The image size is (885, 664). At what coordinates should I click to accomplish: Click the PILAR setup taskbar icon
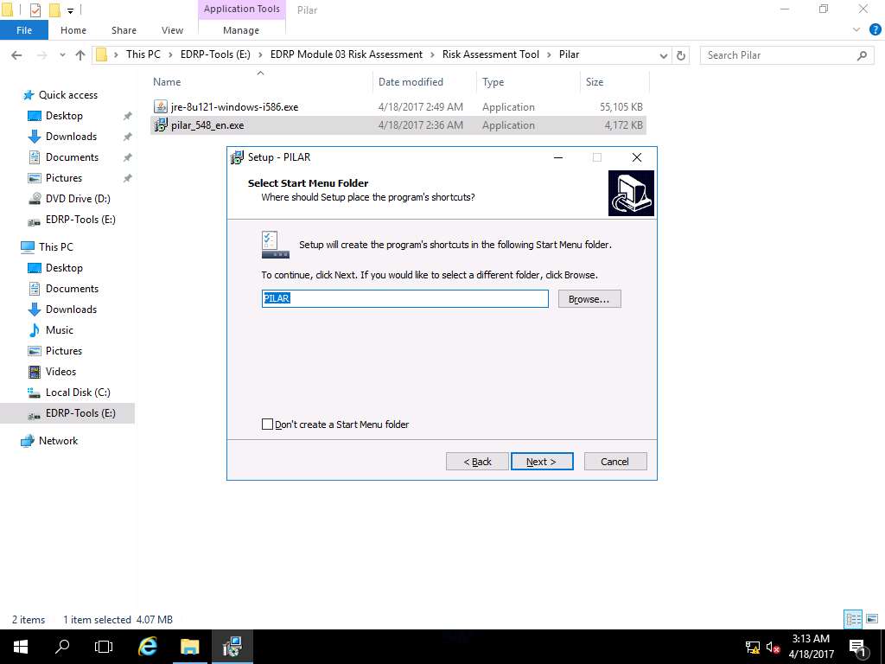232,647
